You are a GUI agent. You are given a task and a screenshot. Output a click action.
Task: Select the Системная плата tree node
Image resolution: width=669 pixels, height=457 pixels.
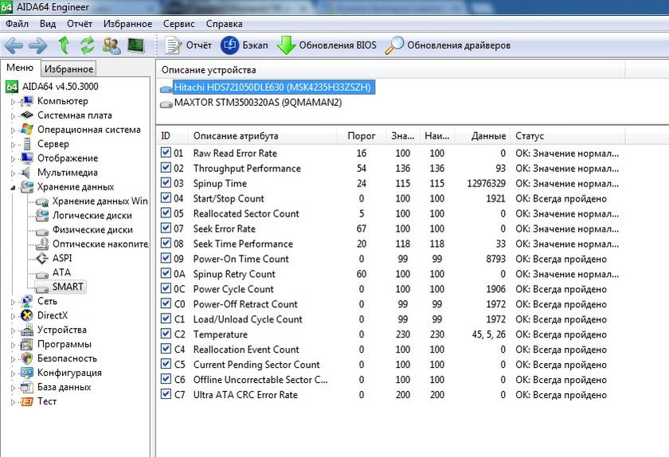[75, 115]
